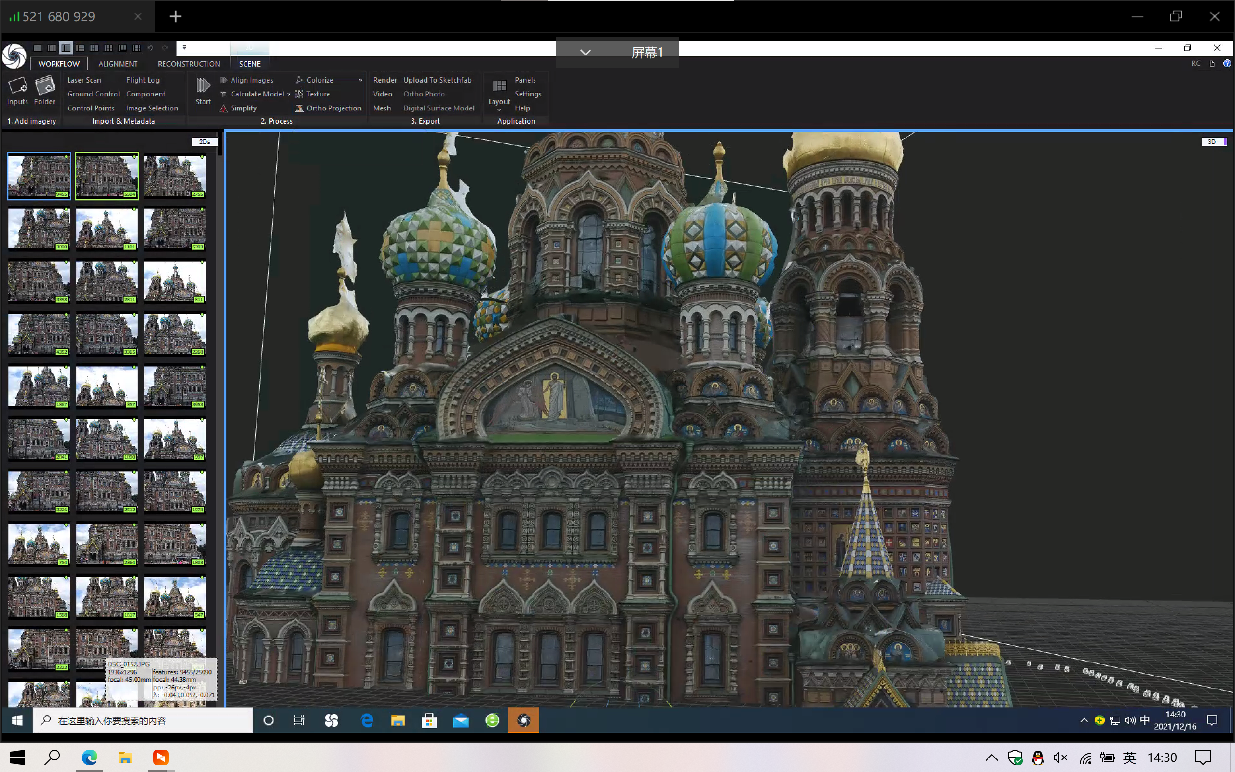Show hidden icons on the remote taskbar tray
Screen dimensions: 1235x772
(1084, 720)
